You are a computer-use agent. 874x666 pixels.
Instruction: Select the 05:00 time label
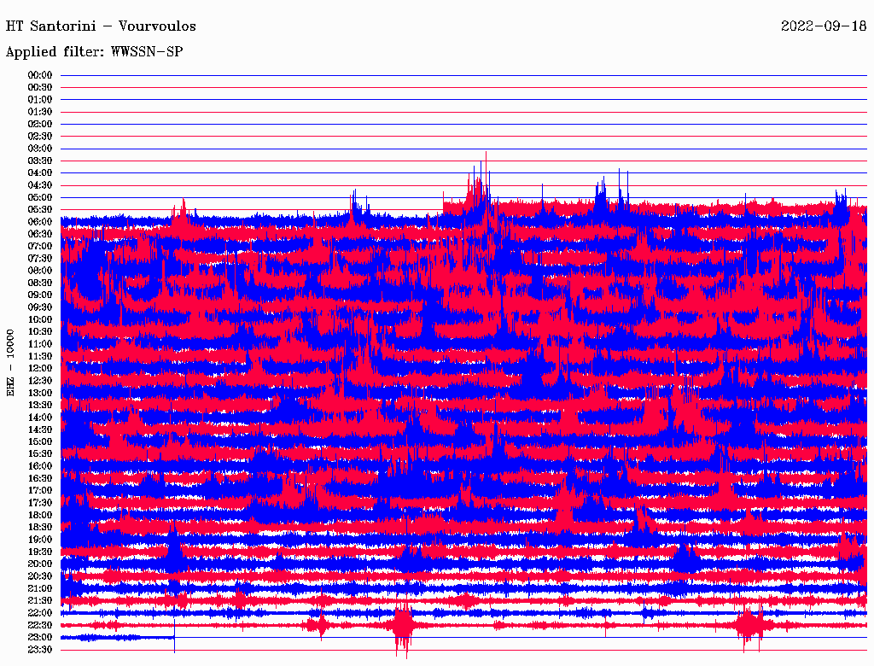40,197
